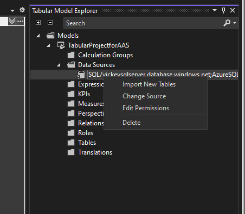Select Edit Permissions menu entry
The image size is (245, 214).
click(146, 108)
